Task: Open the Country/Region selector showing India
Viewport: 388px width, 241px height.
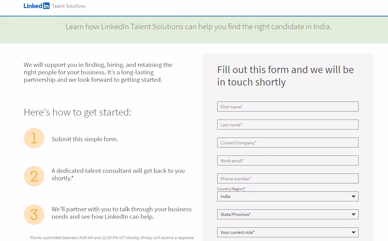Action: tap(288, 196)
